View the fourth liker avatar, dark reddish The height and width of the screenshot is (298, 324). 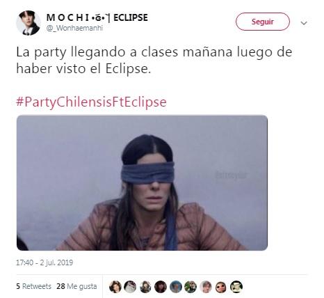pyautogui.click(x=161, y=287)
